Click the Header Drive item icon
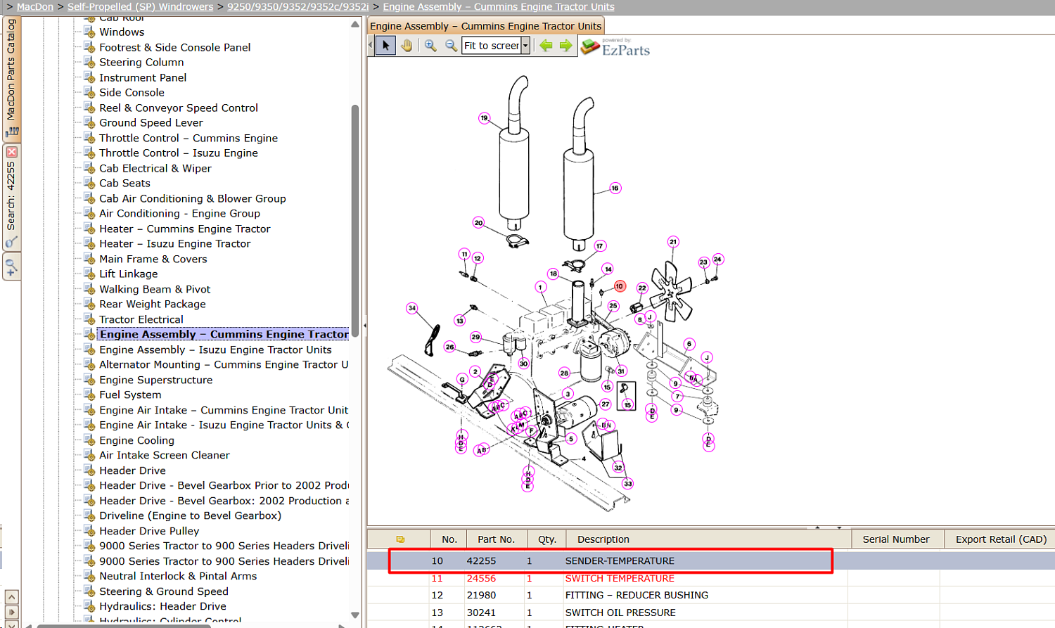Screen dimensions: 1055x628 89,471
